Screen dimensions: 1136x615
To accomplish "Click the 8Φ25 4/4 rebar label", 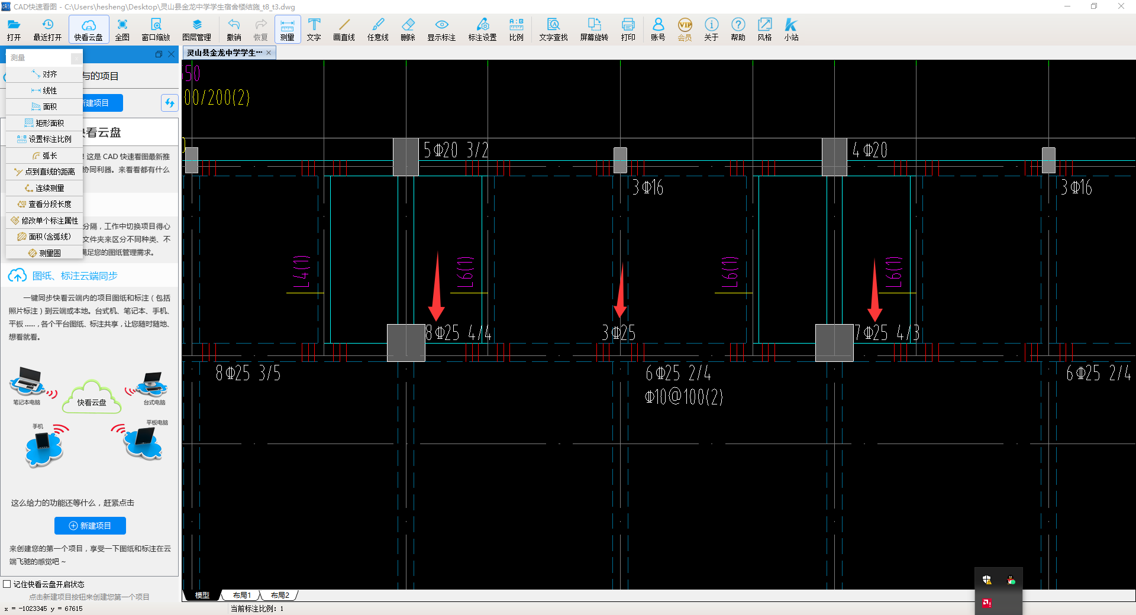I will tap(459, 333).
